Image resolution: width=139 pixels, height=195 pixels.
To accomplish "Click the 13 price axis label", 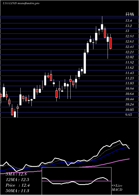I will pos(127,31).
